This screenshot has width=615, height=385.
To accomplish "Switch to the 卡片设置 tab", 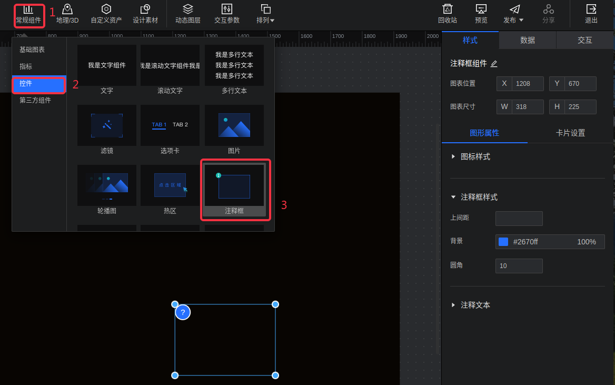I will coord(570,133).
